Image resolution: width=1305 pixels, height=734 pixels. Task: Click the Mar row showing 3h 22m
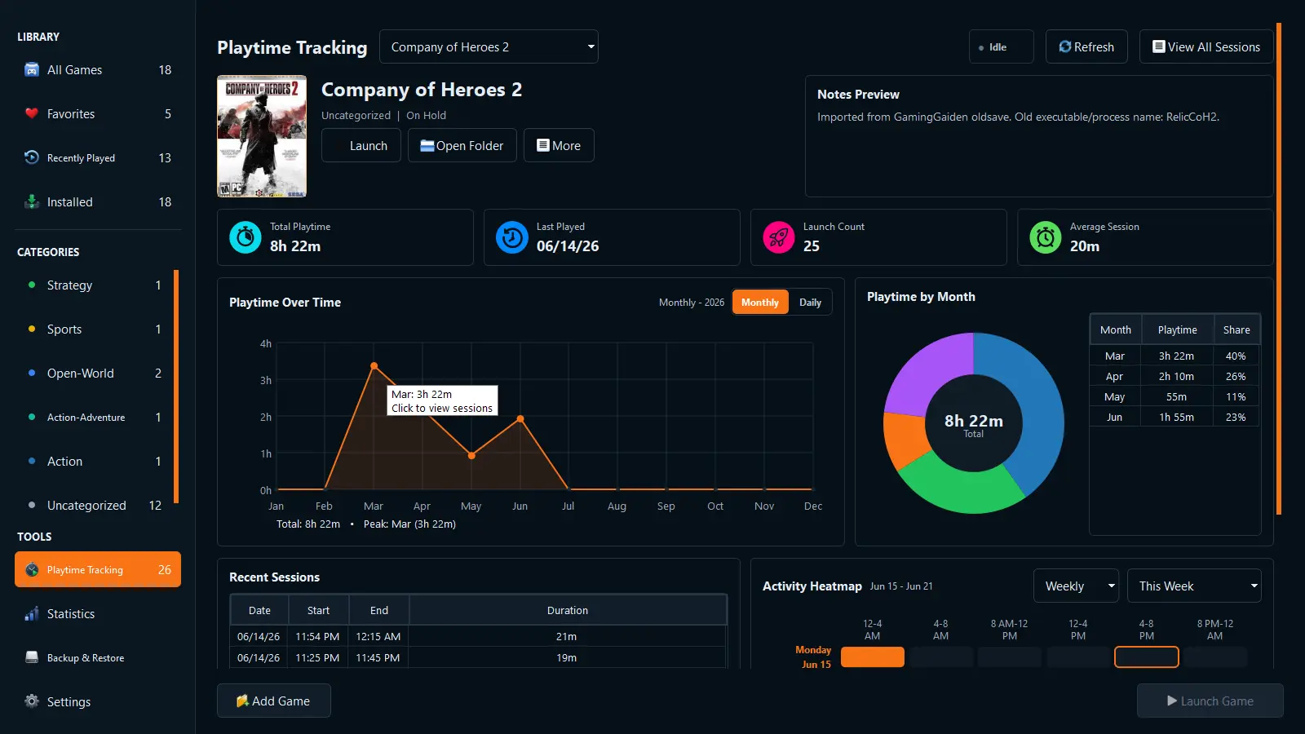(1175, 356)
